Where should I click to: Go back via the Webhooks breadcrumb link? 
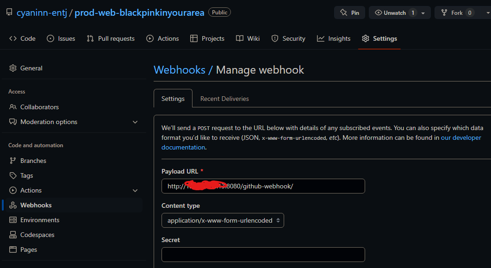click(x=180, y=70)
